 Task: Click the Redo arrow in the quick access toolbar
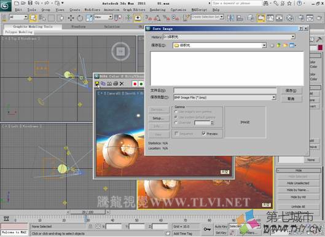pyautogui.click(x=47, y=3)
